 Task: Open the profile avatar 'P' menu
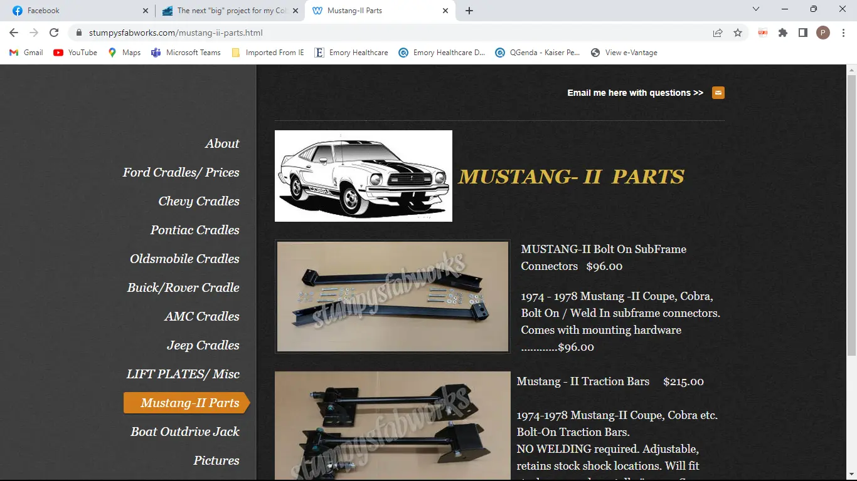pos(823,33)
